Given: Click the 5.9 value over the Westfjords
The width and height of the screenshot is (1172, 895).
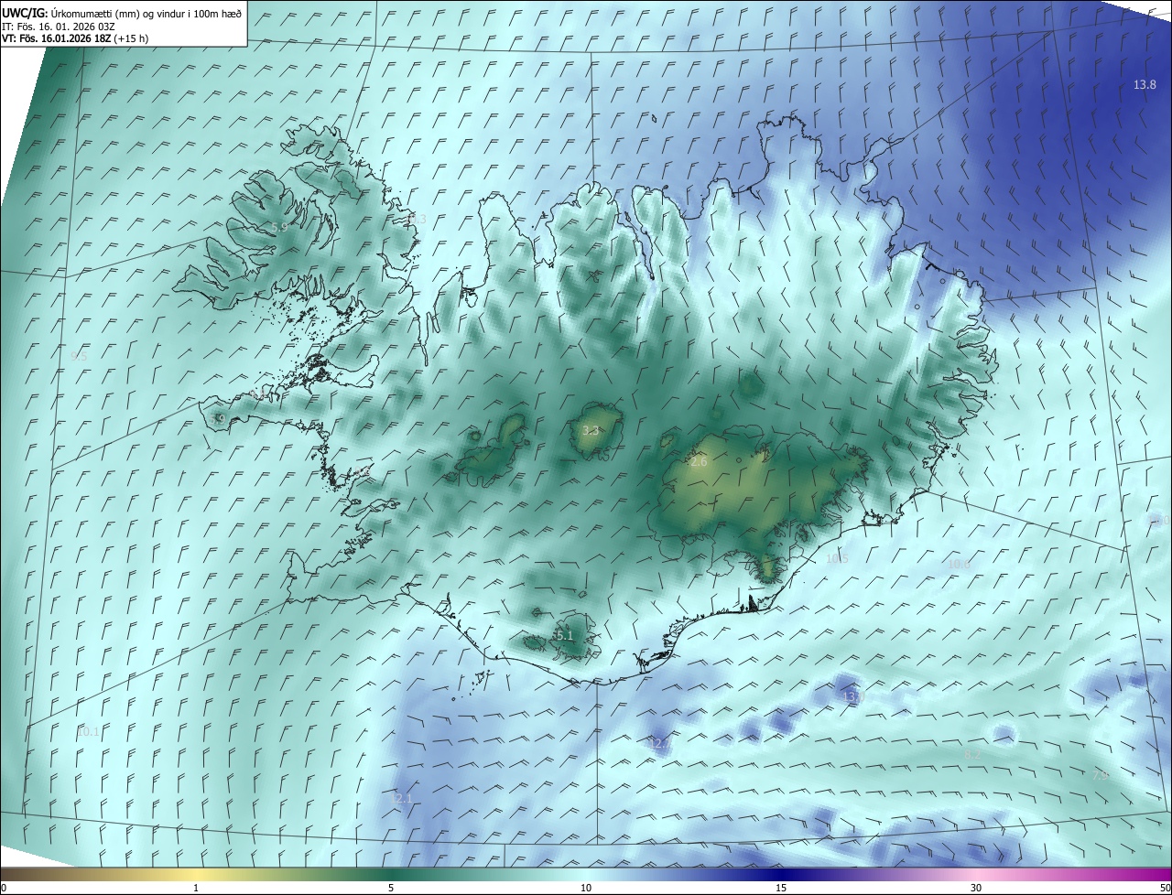Looking at the screenshot, I should 279,227.
